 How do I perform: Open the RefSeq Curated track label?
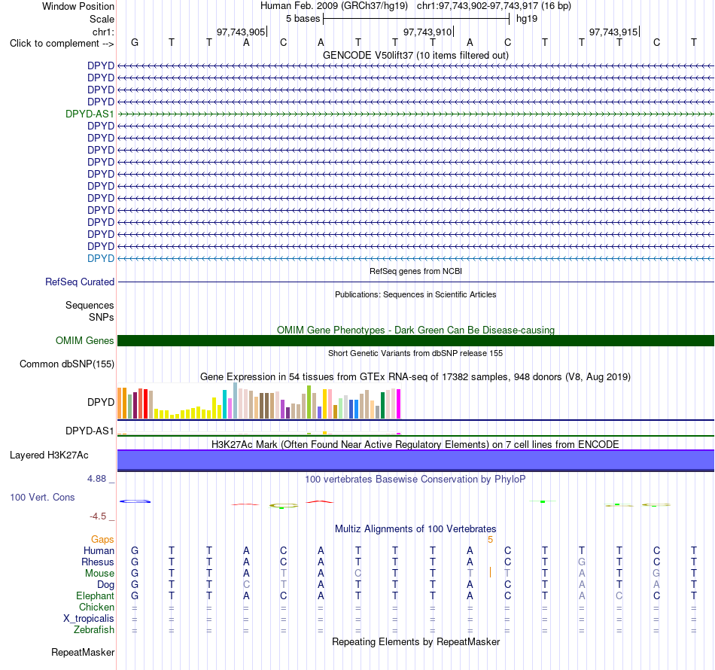(79, 282)
